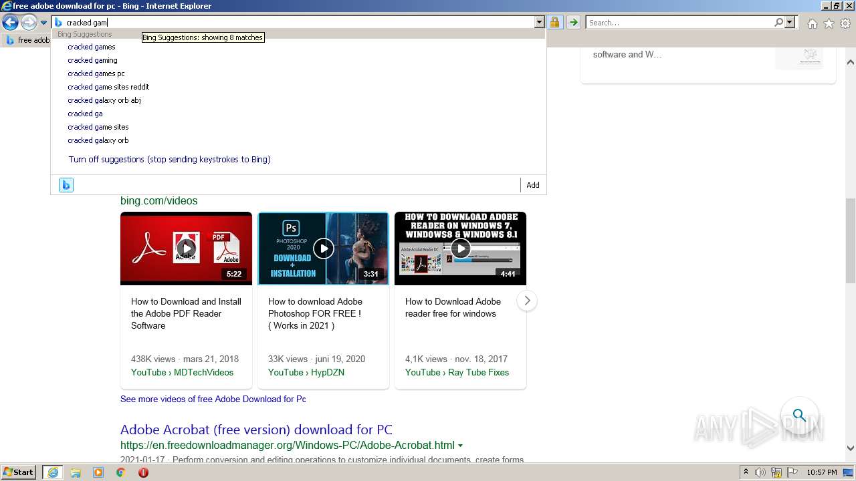Click the security lock icon
Screen dimensions: 856x481
[554, 23]
